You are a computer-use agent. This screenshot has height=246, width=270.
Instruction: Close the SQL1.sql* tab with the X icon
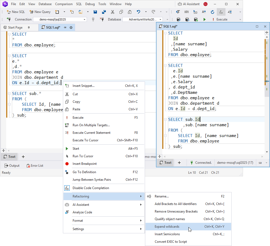point(71,28)
